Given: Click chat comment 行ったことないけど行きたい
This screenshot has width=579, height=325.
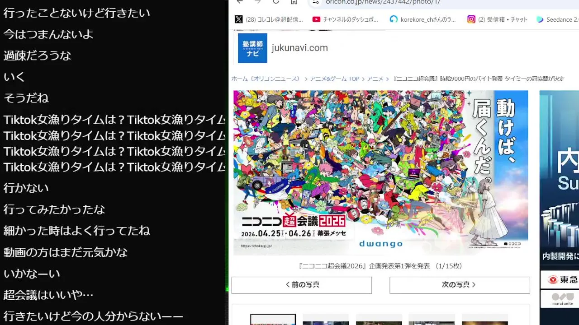Looking at the screenshot, I should pos(77,13).
